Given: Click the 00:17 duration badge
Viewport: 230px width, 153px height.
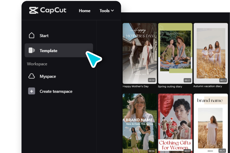Looking at the screenshot, I should (x=187, y=80).
